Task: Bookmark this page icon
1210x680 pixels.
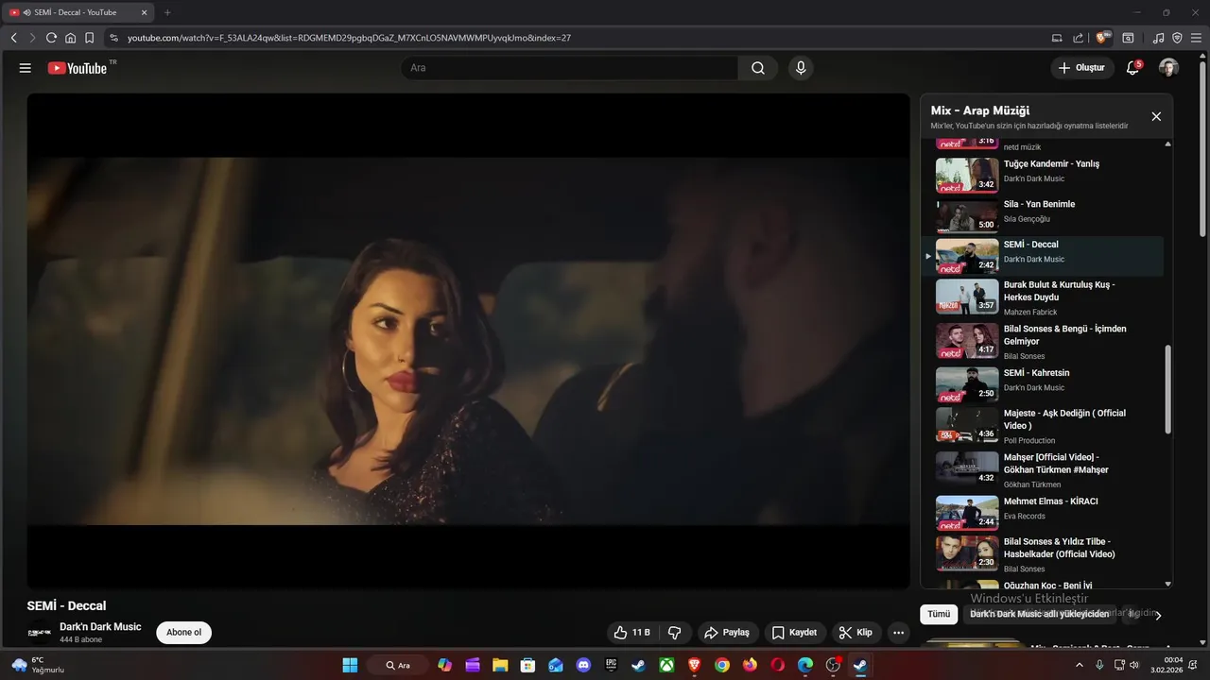Action: click(x=89, y=38)
